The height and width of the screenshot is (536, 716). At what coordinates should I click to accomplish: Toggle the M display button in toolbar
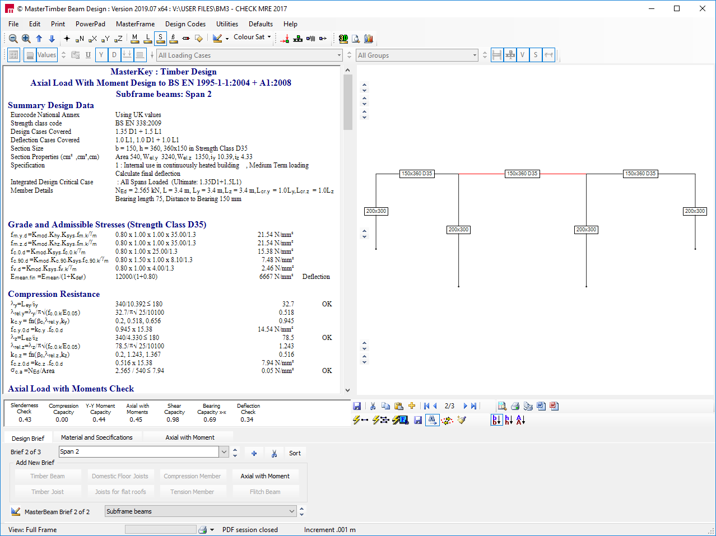click(x=134, y=38)
